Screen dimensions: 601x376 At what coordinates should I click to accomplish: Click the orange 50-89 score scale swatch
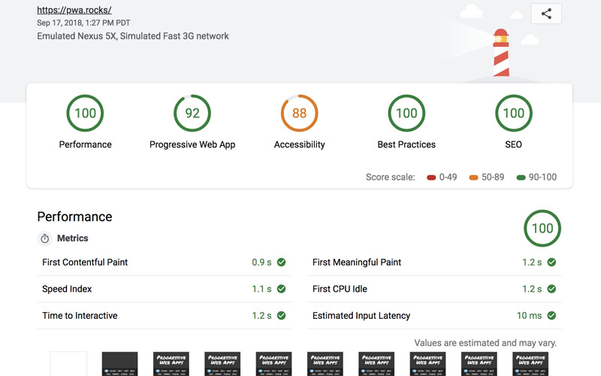point(473,177)
